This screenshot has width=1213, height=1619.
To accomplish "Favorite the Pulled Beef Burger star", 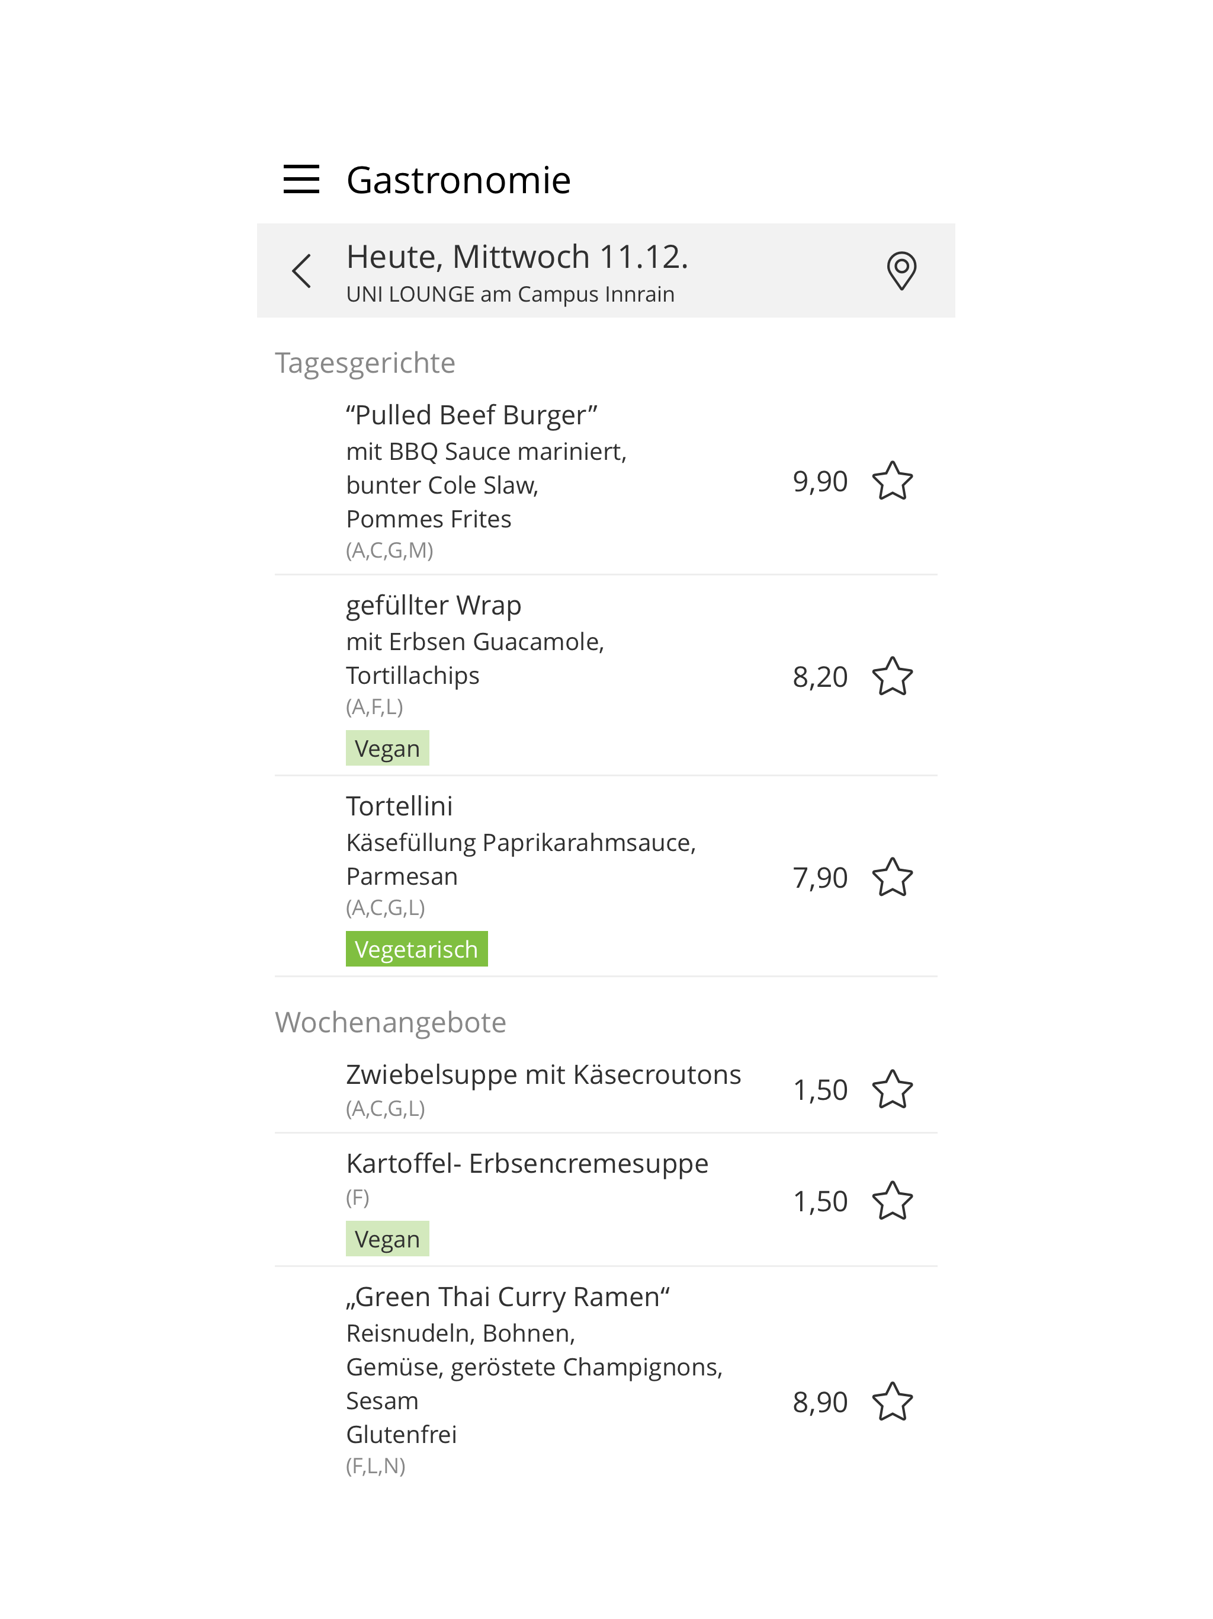I will [892, 482].
